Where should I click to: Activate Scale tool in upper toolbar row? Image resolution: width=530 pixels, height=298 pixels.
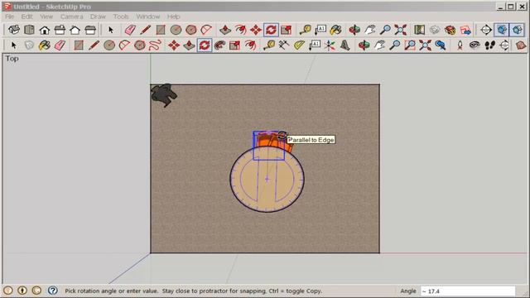coord(286,30)
